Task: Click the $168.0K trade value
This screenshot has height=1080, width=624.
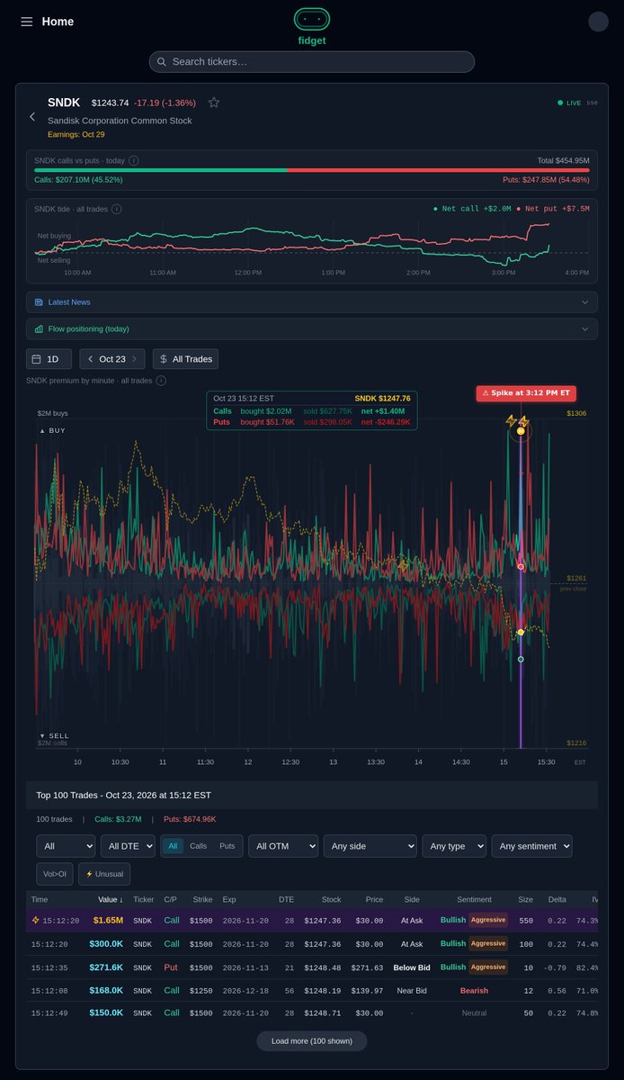Action: click(107, 991)
